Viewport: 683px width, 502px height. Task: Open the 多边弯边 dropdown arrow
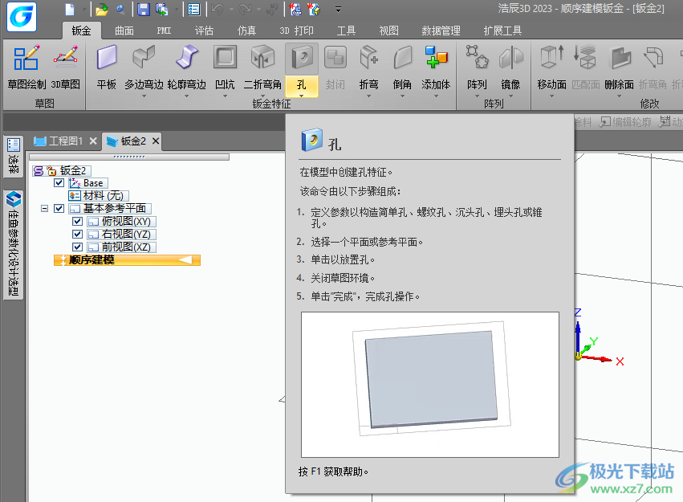tap(144, 96)
